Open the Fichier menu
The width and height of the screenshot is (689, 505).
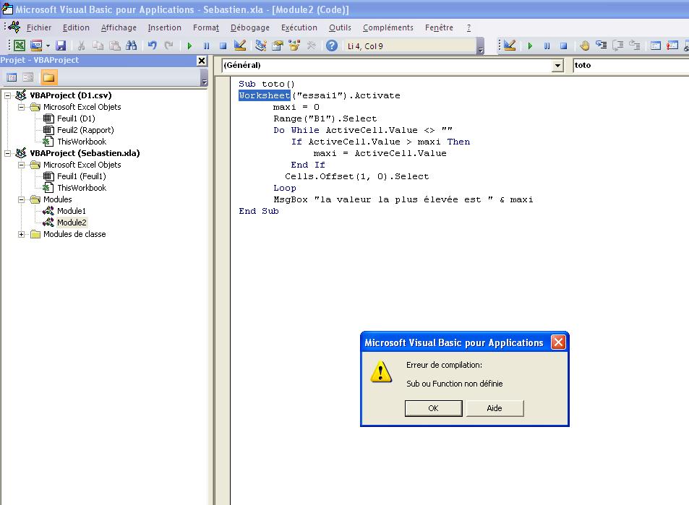[x=38, y=27]
